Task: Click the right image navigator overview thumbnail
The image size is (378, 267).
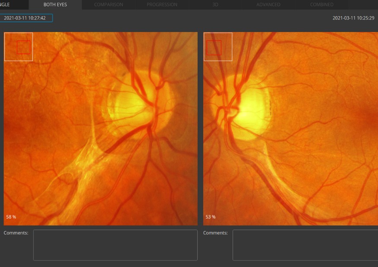Action: (x=218, y=47)
